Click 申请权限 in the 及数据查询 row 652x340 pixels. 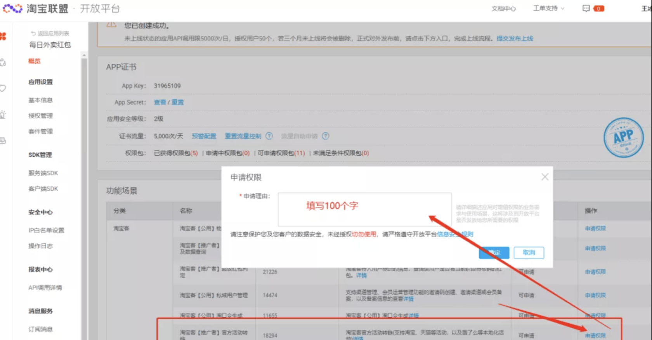click(595, 248)
